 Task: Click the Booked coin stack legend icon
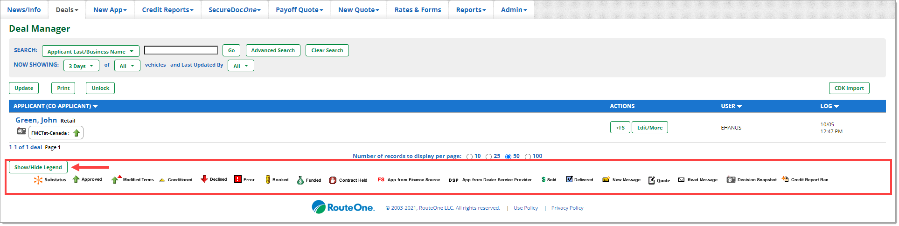tap(268, 179)
